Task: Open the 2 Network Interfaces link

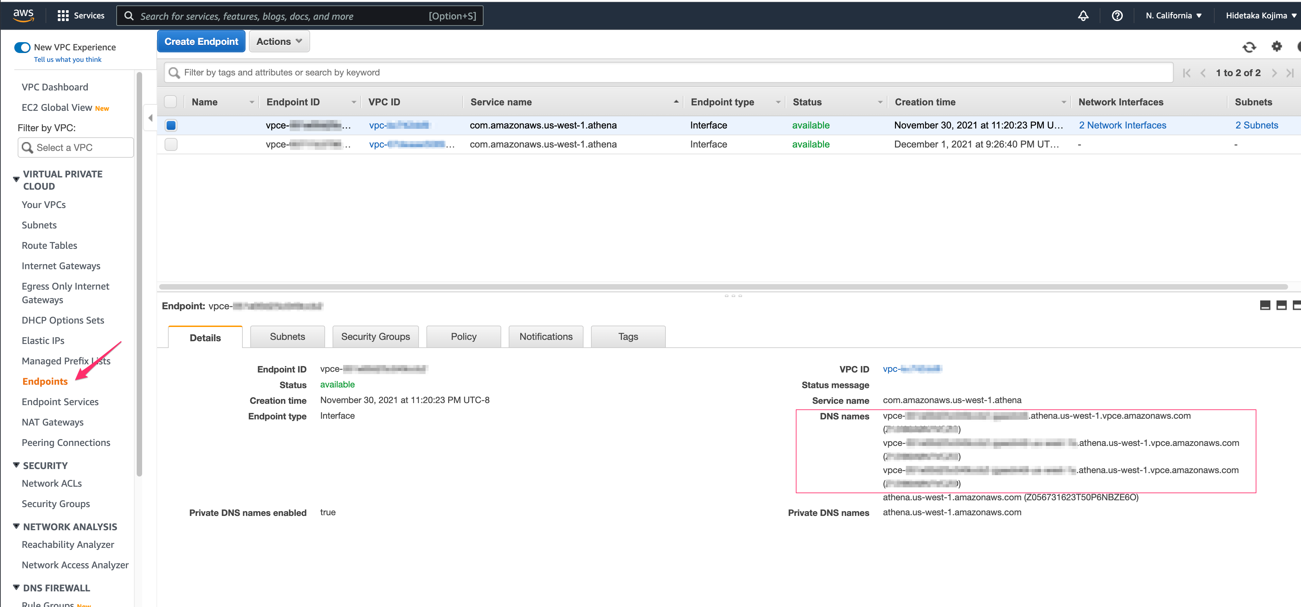Action: point(1122,125)
